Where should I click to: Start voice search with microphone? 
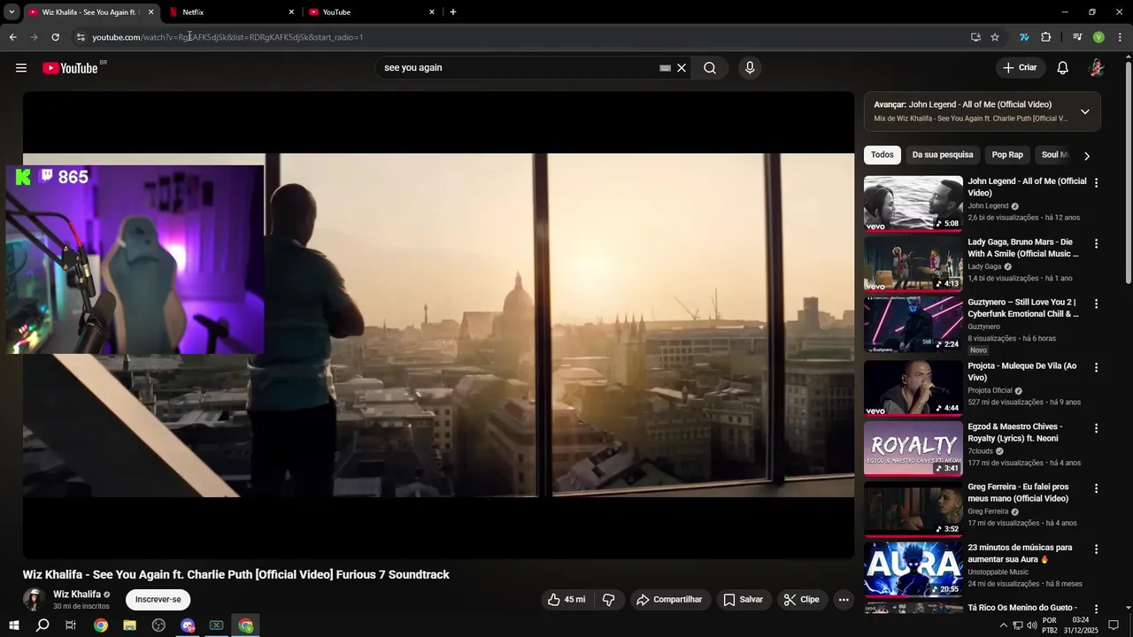click(750, 68)
